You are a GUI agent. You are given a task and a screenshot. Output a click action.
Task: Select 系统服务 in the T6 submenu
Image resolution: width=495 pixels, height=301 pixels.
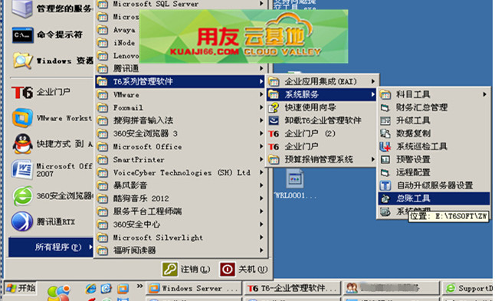click(322, 94)
